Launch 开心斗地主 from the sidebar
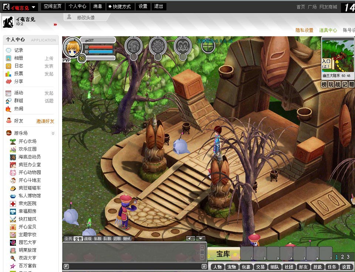The height and width of the screenshot is (272, 355). coord(30,180)
